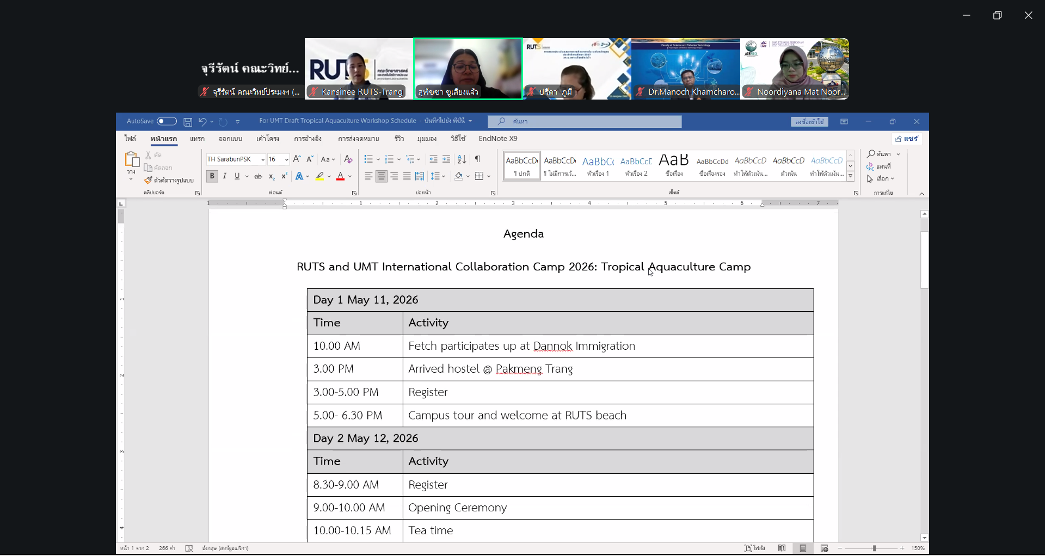1045x556 pixels.
Task: Click the zoom slider in status bar
Action: pyautogui.click(x=874, y=548)
